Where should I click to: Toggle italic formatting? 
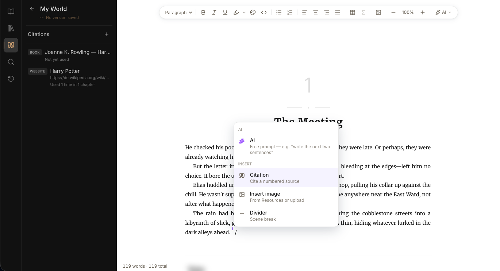pyautogui.click(x=214, y=12)
